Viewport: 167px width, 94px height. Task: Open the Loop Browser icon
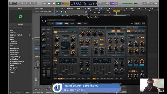(152, 3)
